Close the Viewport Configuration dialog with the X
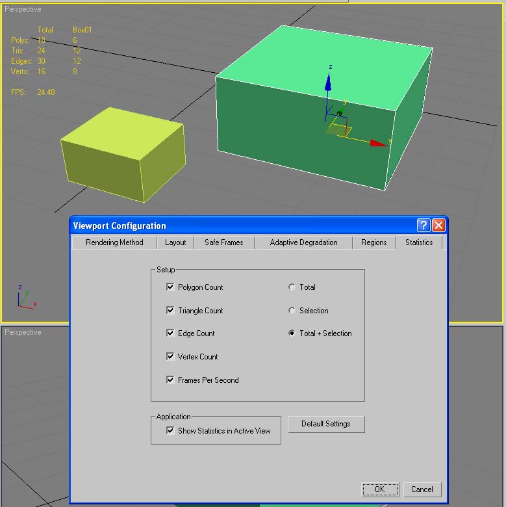The image size is (506, 507). click(x=438, y=226)
